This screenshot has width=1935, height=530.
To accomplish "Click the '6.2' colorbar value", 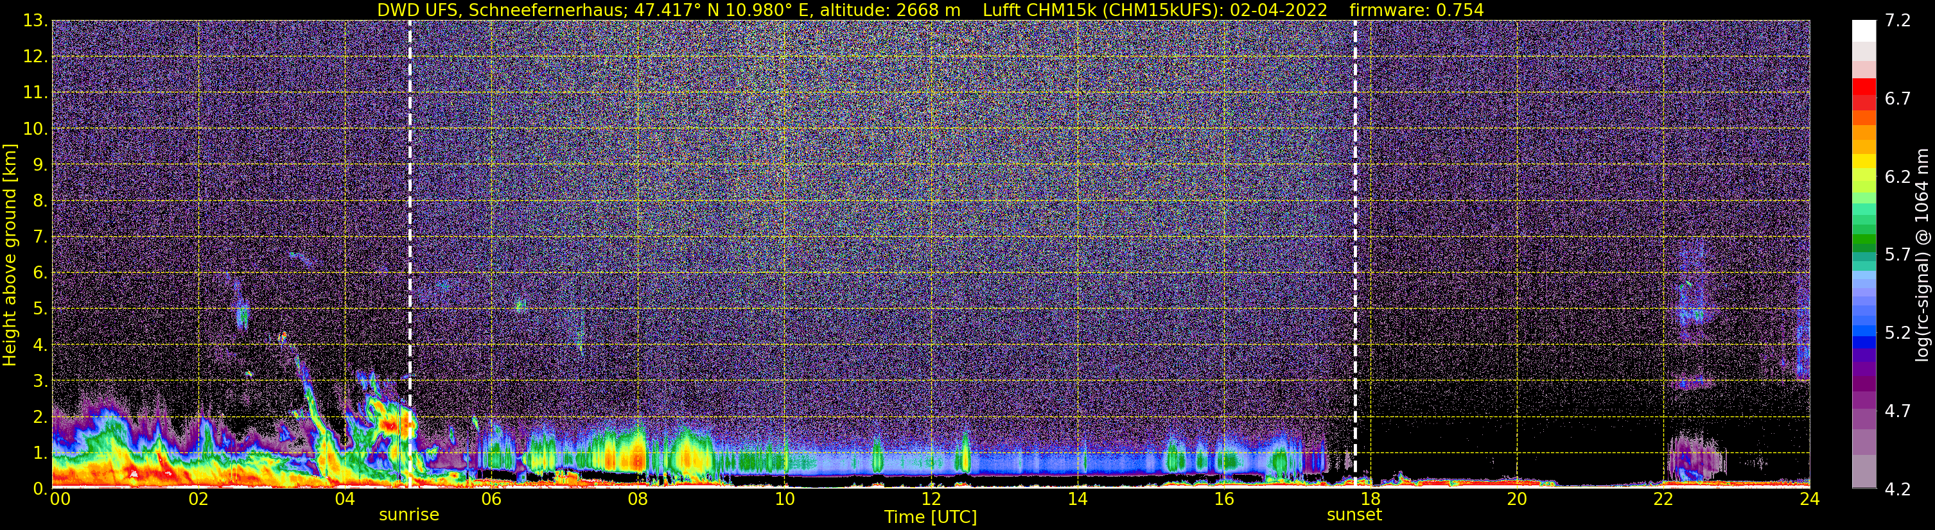I will click(1898, 176).
